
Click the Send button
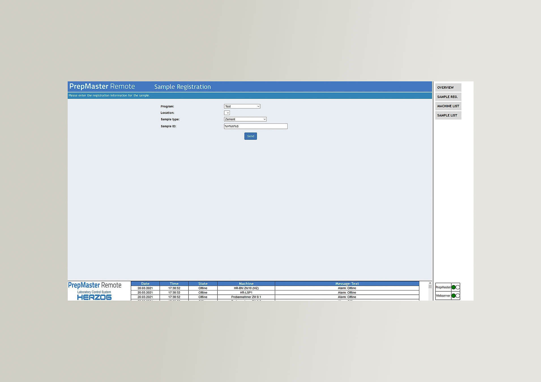(251, 136)
